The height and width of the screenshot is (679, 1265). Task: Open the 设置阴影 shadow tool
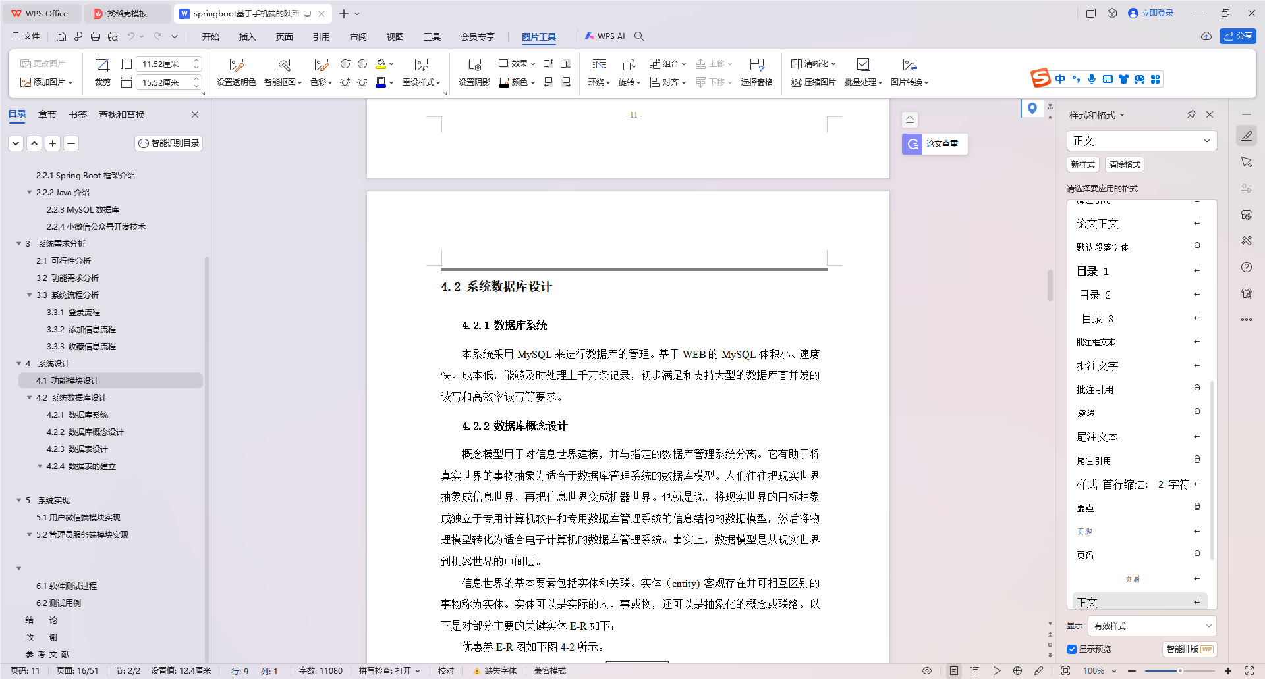click(x=474, y=72)
